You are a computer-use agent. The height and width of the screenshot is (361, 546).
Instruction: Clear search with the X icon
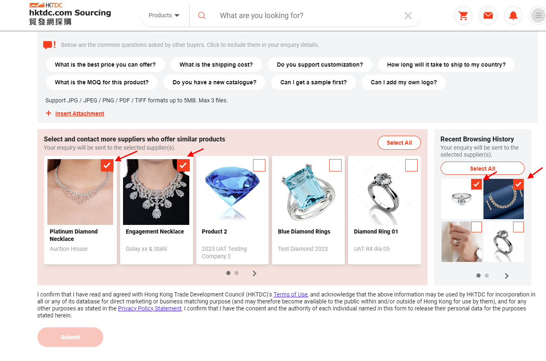pos(408,16)
